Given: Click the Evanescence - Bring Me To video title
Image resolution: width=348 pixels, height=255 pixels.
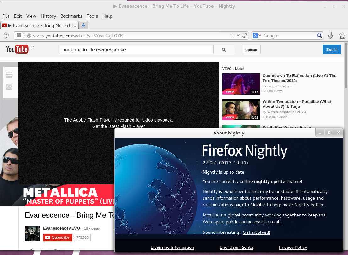Looking at the screenshot, I should pos(70,215).
